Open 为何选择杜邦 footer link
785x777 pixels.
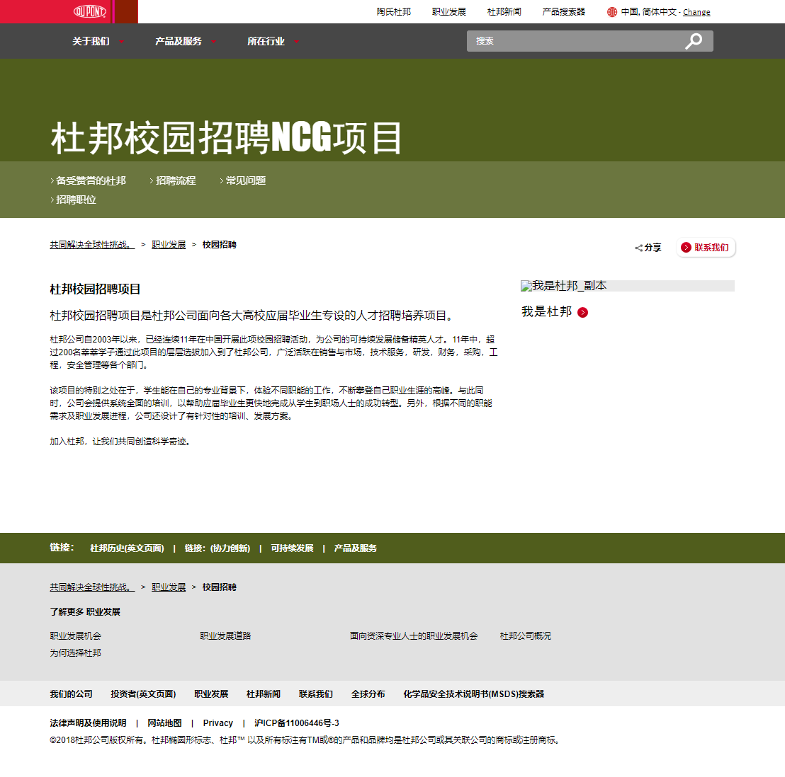pos(76,653)
